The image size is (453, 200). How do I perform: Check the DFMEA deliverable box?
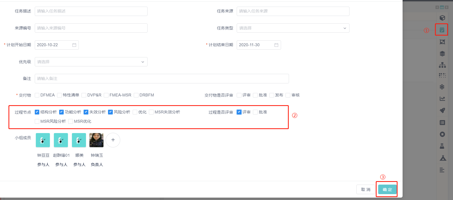[37, 95]
